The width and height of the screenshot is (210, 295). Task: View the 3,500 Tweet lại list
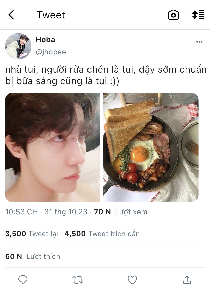click(32, 234)
